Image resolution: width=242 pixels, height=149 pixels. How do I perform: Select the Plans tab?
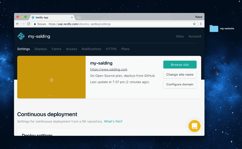tap(125, 49)
